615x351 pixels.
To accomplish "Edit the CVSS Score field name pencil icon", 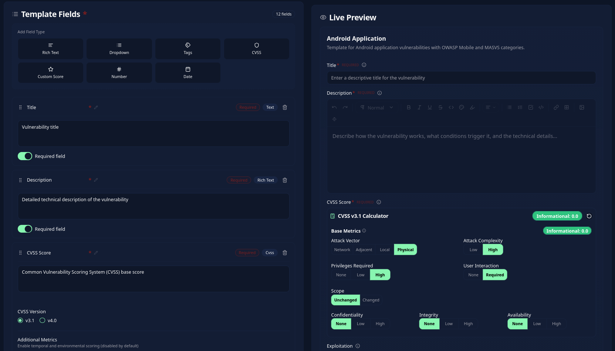I will 96,253.
